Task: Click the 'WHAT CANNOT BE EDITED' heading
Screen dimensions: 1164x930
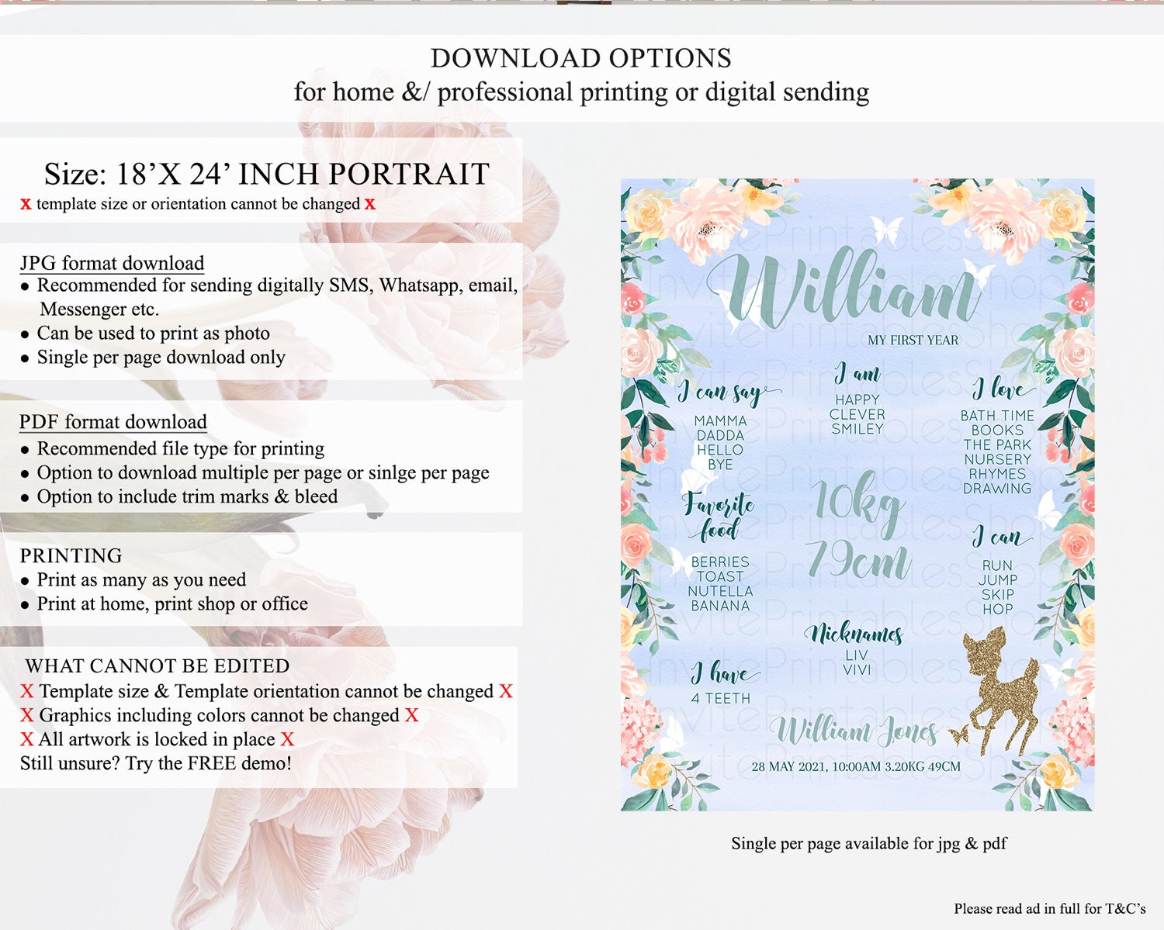Action: 158,666
